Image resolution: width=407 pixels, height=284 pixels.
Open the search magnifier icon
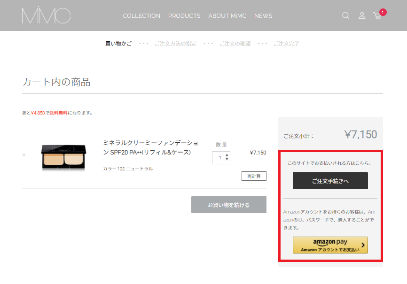tap(345, 15)
